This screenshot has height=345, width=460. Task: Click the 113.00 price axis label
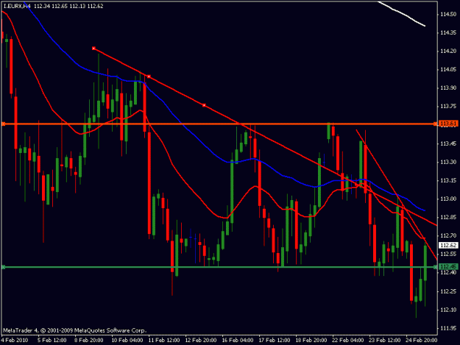click(x=448, y=199)
